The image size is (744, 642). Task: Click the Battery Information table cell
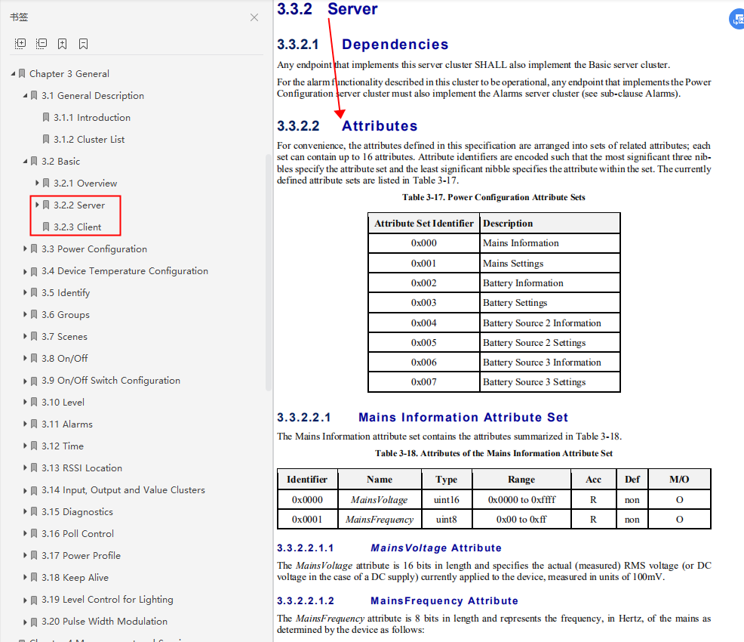[550, 283]
